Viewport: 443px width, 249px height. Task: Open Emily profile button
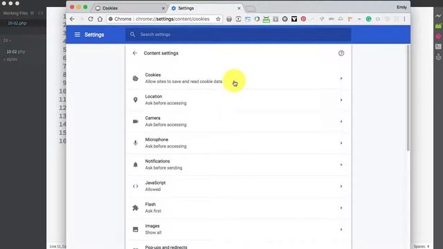click(x=401, y=8)
